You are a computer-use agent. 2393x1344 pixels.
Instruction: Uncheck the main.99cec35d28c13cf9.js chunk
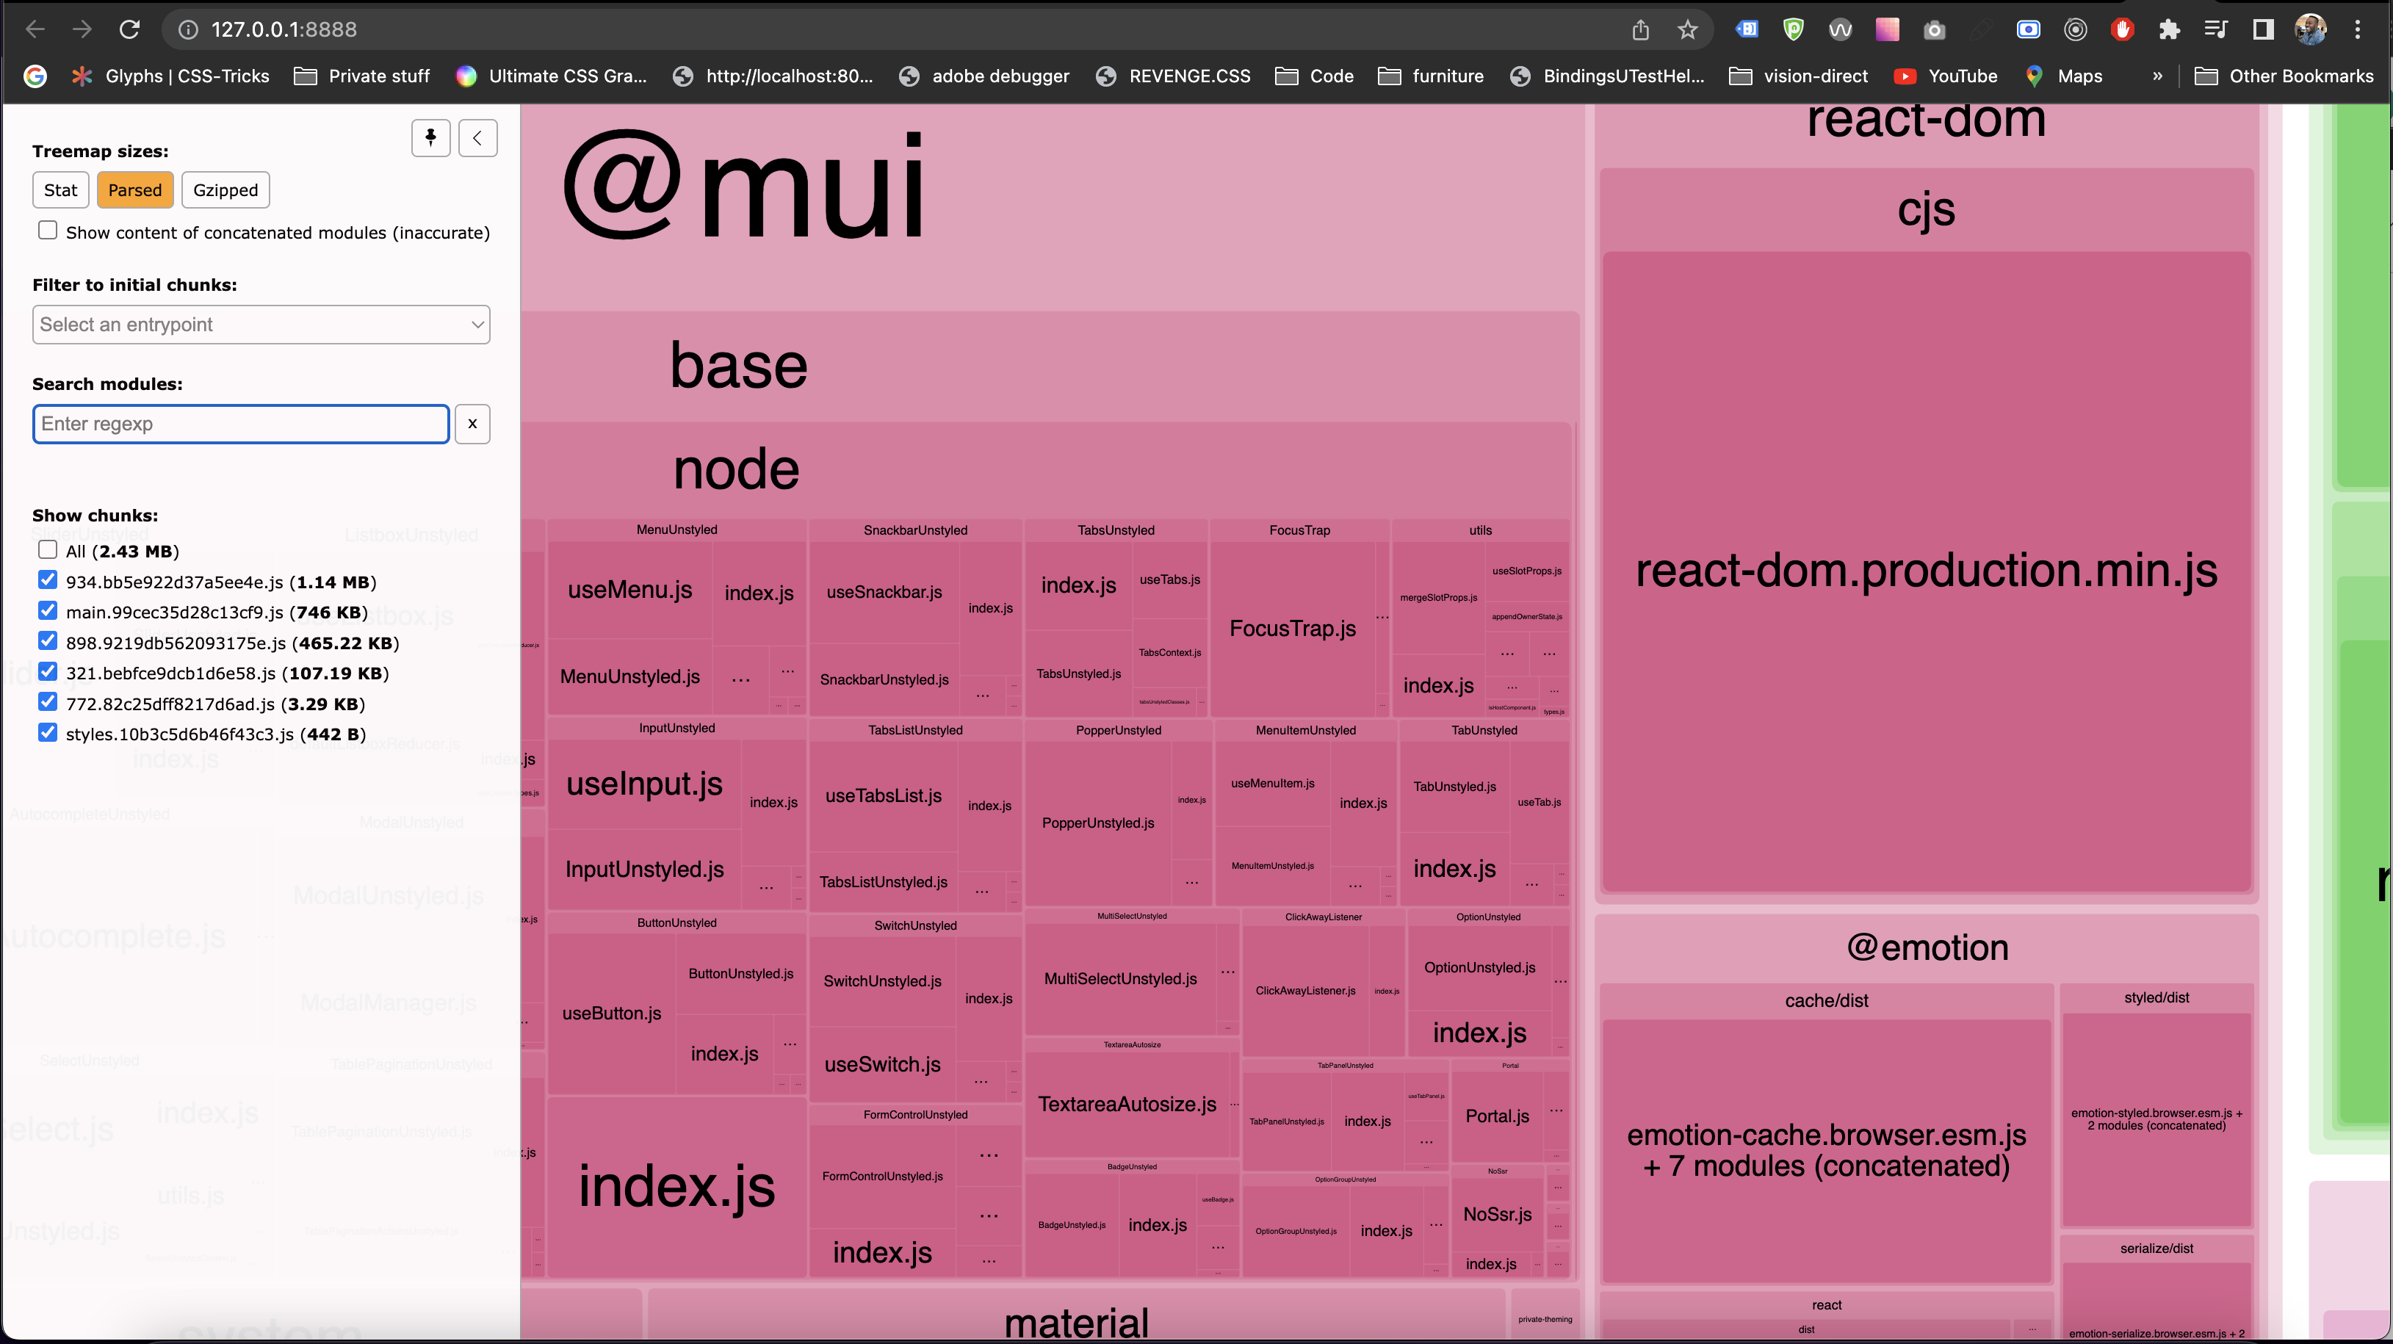[x=48, y=611]
